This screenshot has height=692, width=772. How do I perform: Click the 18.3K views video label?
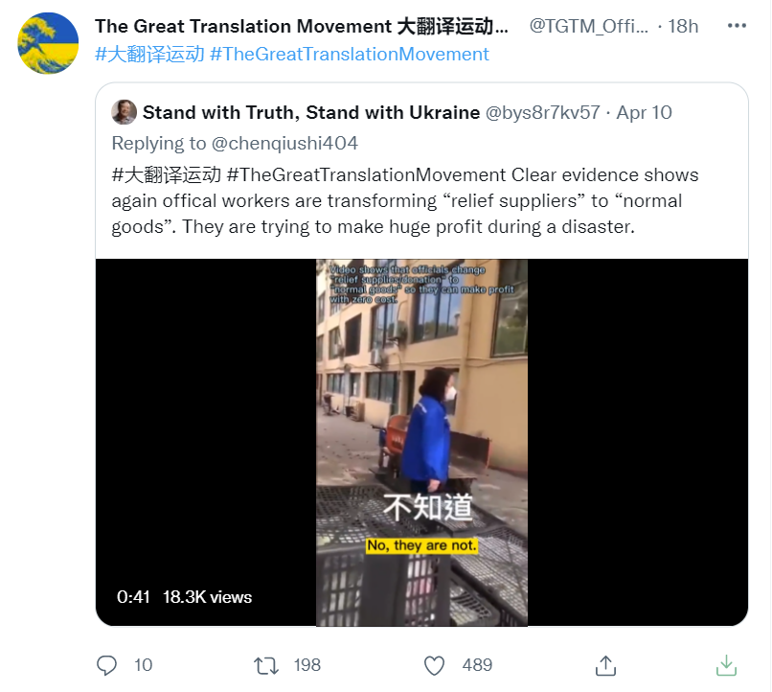pos(207,597)
